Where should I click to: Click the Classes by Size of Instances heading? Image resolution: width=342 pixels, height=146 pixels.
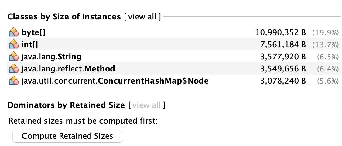64,17
